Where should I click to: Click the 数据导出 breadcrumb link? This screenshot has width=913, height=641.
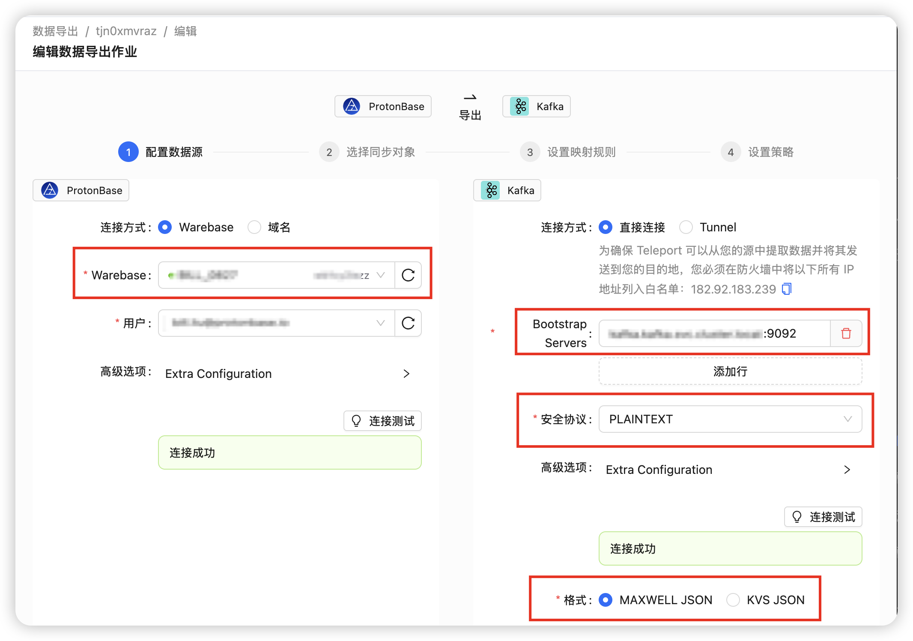pyautogui.click(x=55, y=31)
